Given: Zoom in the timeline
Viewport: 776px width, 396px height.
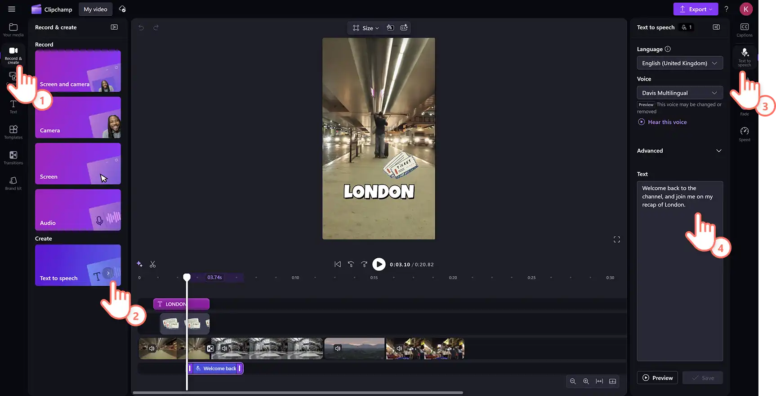Looking at the screenshot, I should tap(586, 381).
